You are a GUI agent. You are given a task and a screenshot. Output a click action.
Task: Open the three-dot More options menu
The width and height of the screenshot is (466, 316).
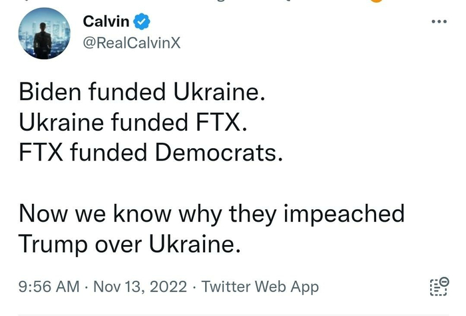pyautogui.click(x=439, y=21)
